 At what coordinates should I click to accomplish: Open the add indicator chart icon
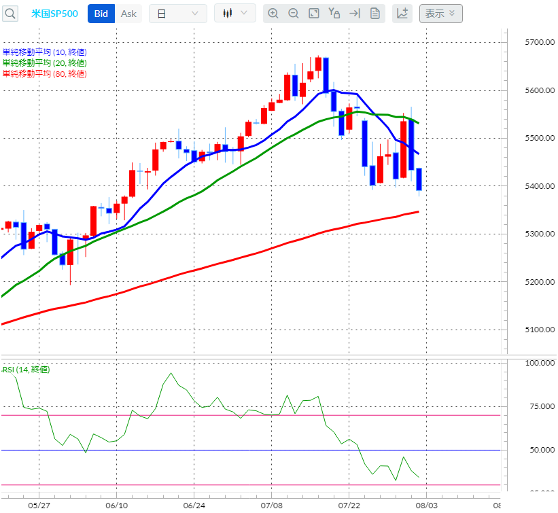[402, 14]
